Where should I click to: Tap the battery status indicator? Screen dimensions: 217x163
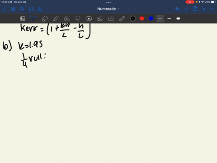213,2
